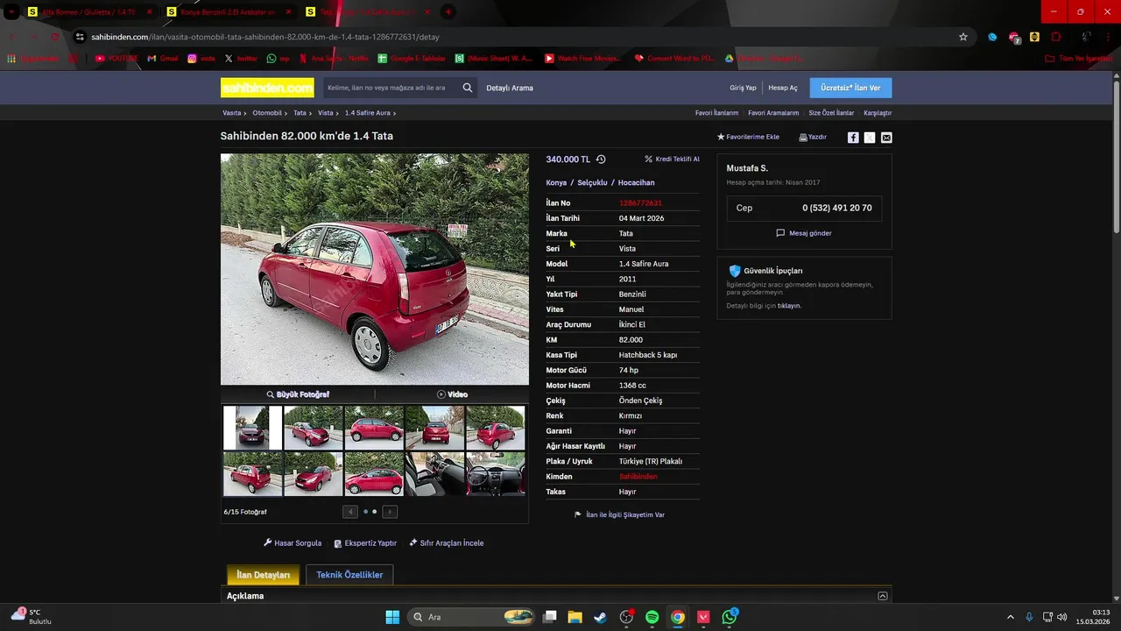Click Hasar Sorgula link
This screenshot has height=631, width=1121.
(x=293, y=543)
